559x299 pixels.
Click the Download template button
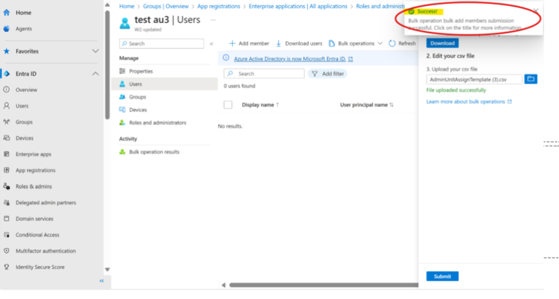pyautogui.click(x=442, y=43)
